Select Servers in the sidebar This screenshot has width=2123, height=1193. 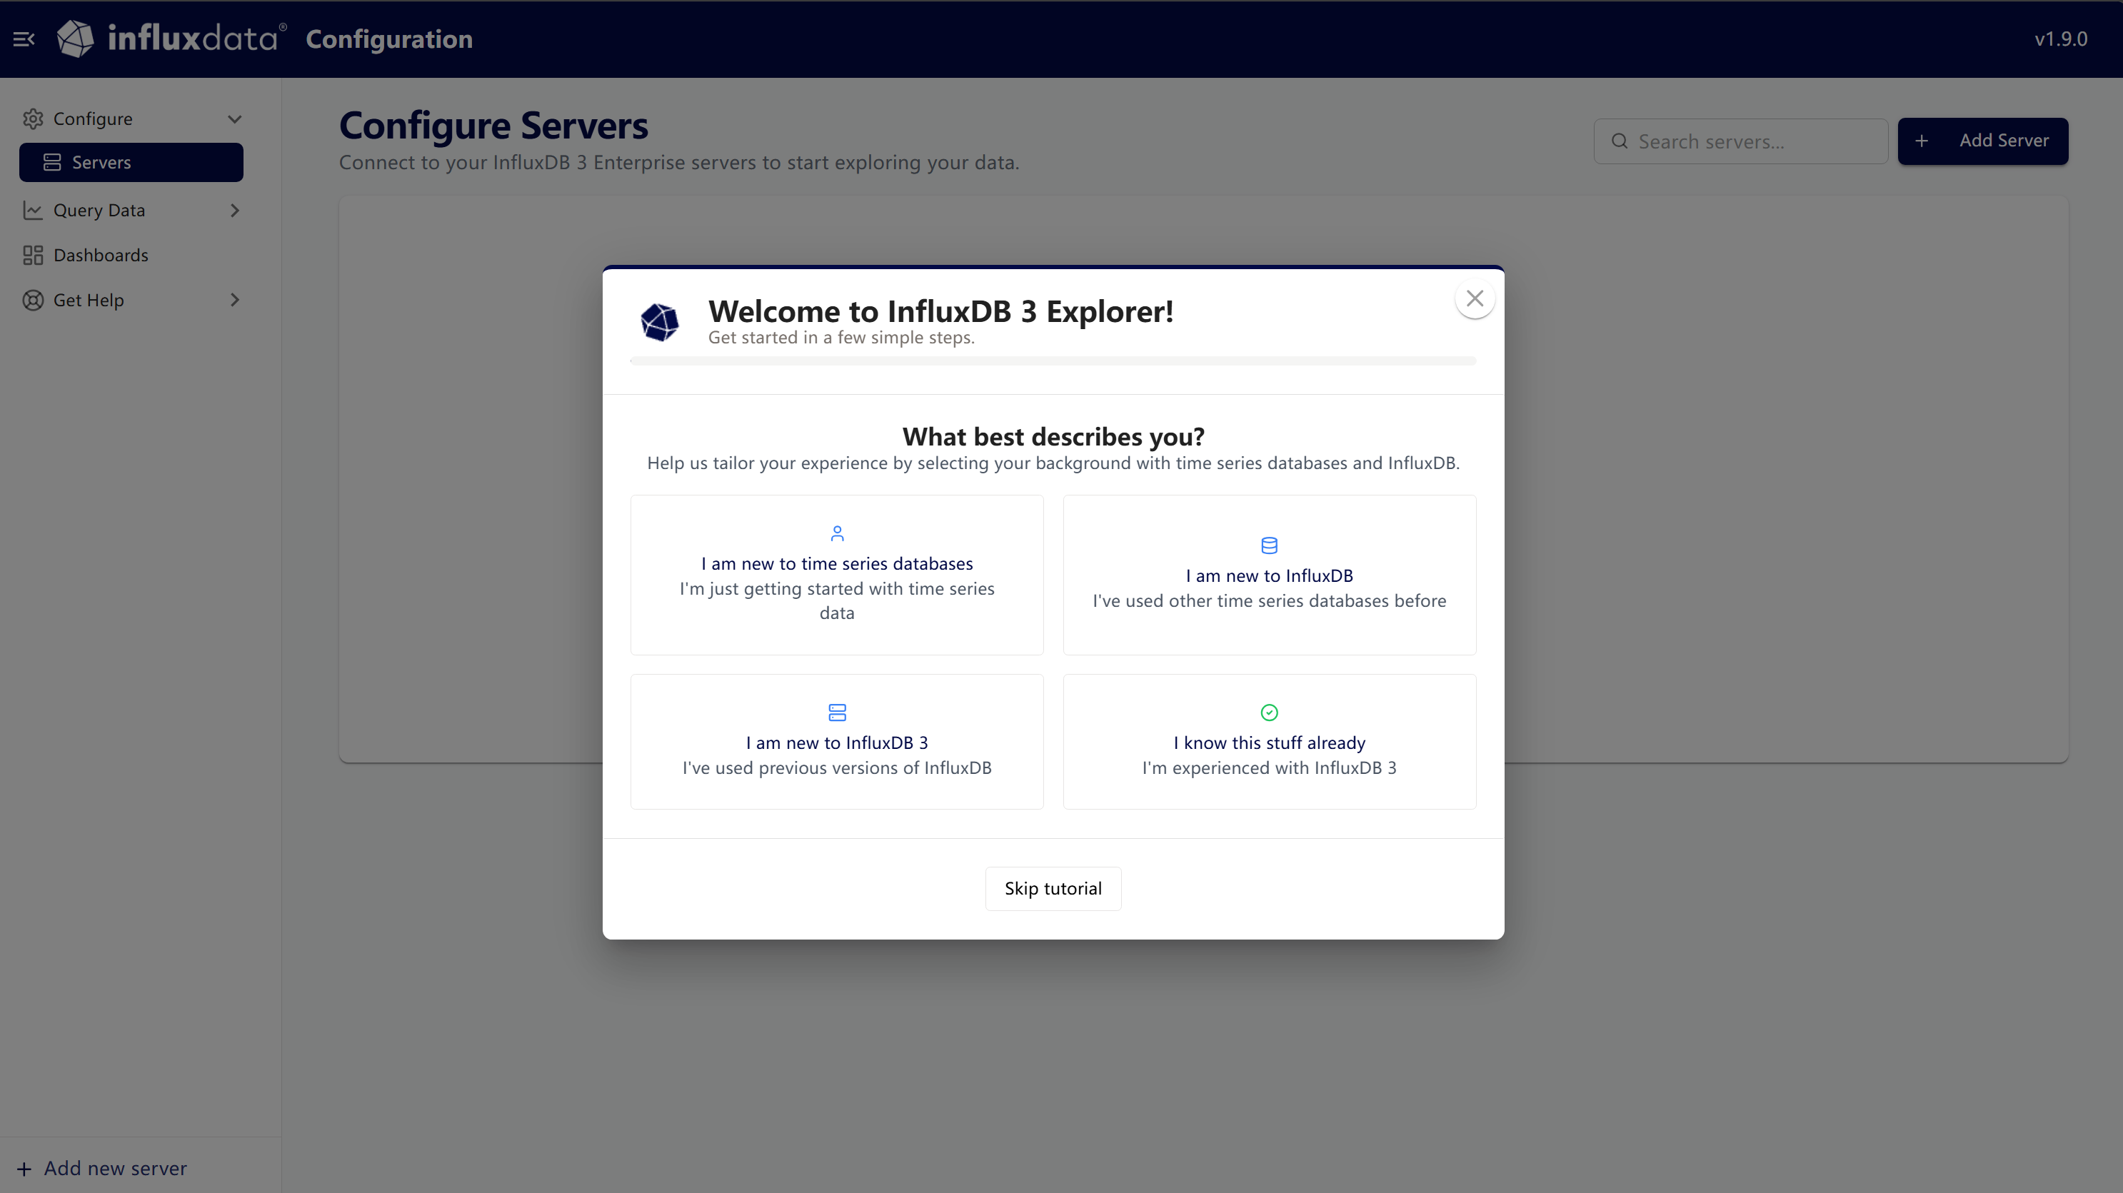pyautogui.click(x=132, y=162)
